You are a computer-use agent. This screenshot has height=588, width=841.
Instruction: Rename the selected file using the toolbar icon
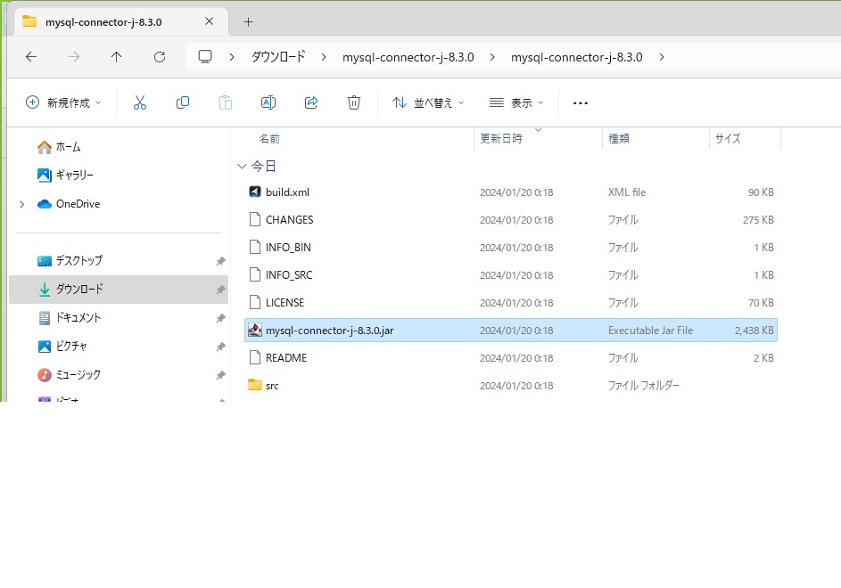click(x=268, y=102)
